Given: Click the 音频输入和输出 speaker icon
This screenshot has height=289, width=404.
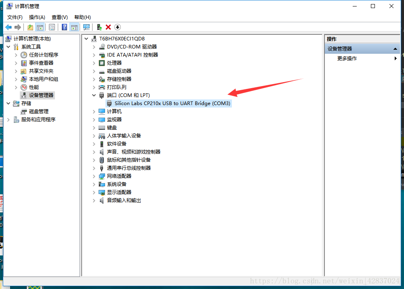Looking at the screenshot, I should [x=102, y=200].
